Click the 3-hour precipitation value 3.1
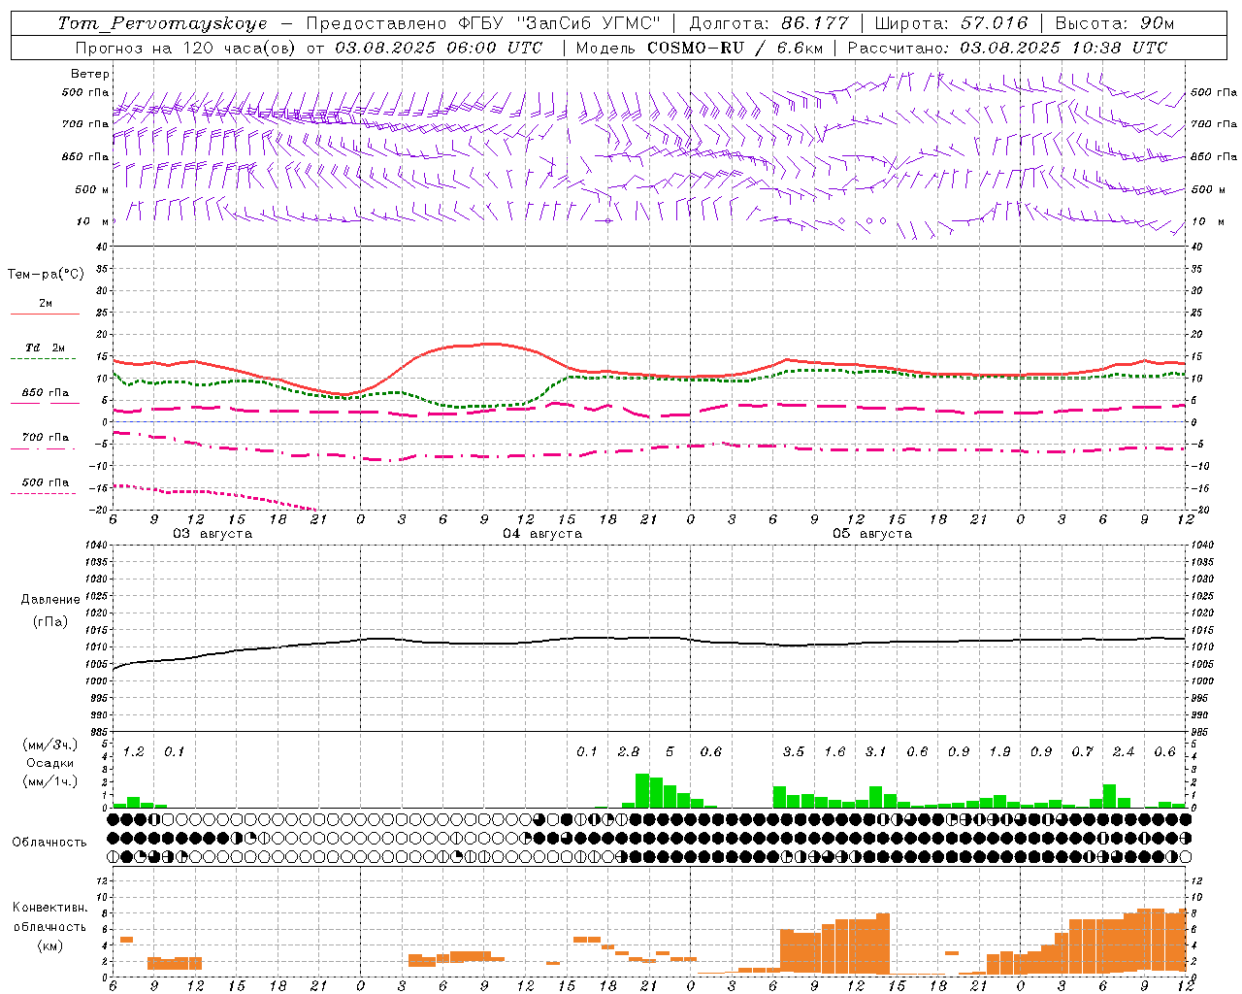Image resolution: width=1242 pixels, height=994 pixels. 876,751
